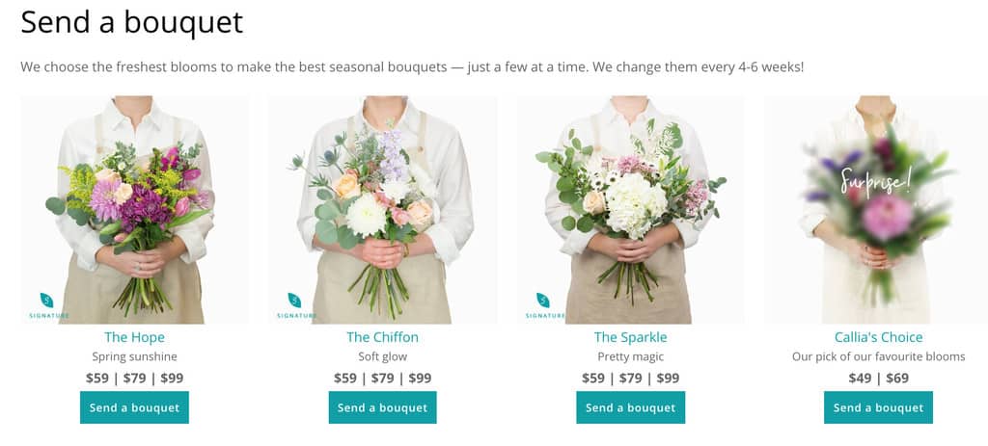Open The Chiffon product link
This screenshot has height=446, width=988.
382,337
